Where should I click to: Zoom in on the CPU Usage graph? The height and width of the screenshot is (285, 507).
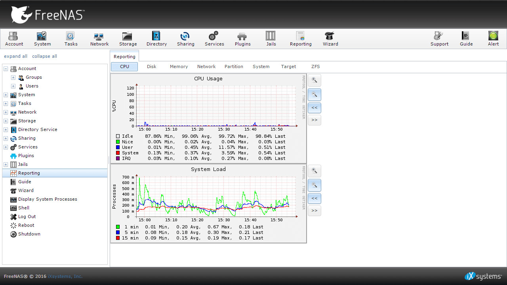(x=314, y=80)
